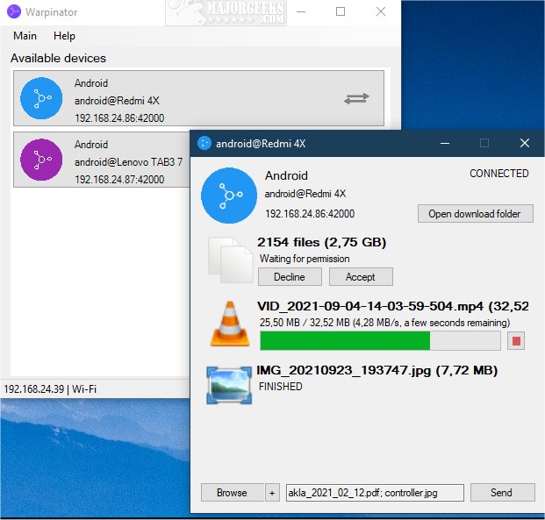Click the 25,50 MB / 32,52 MB progress text
Viewport: 545px width, 520px height.
coord(384,323)
